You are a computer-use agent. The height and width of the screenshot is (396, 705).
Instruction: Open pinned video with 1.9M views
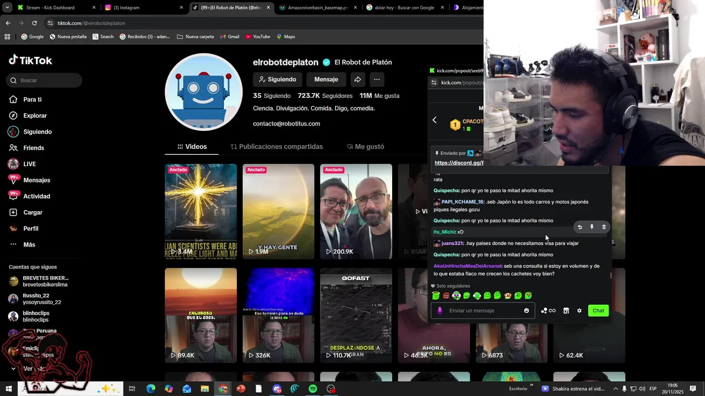(x=278, y=212)
